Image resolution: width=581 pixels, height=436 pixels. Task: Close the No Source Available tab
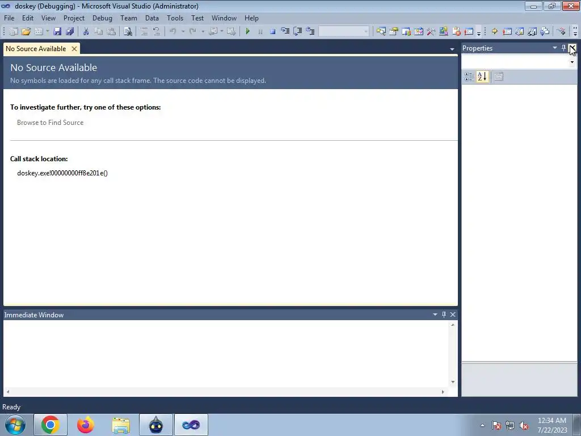point(74,49)
